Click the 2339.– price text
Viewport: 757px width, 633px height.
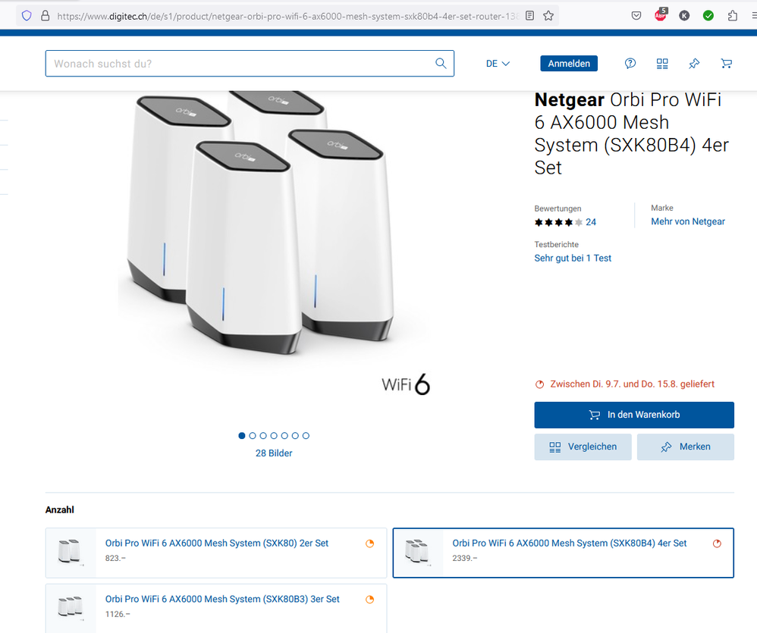[x=464, y=558]
